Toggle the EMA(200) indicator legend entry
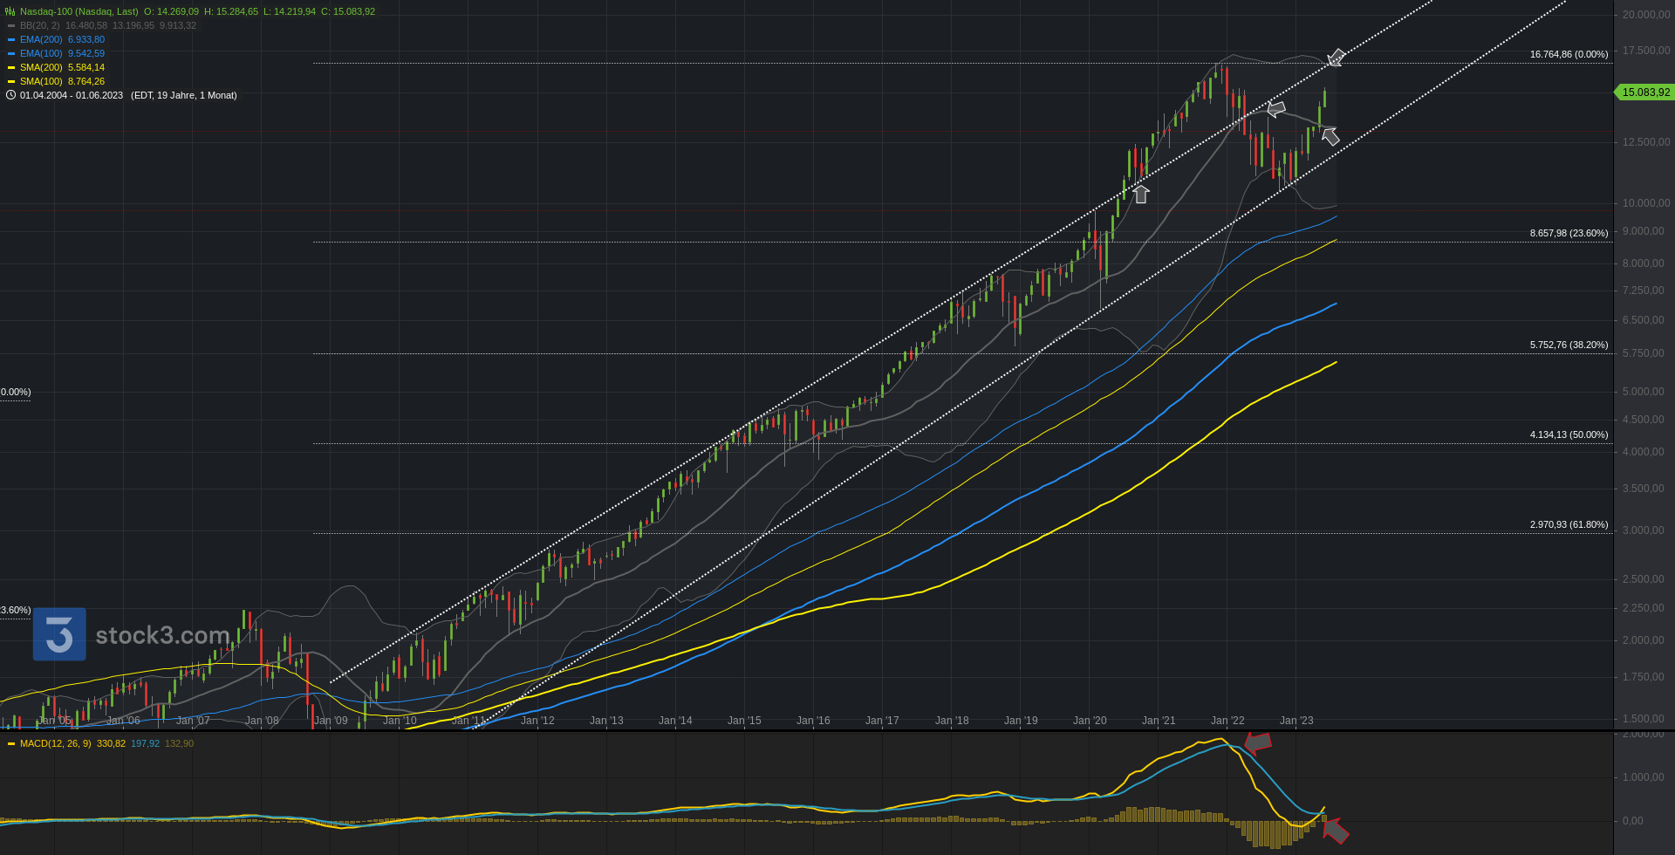This screenshot has width=1675, height=855. (41, 39)
